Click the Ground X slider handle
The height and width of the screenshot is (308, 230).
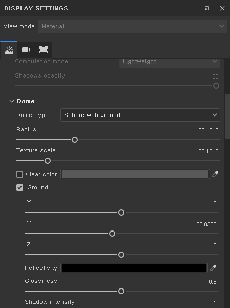pyautogui.click(x=121, y=213)
